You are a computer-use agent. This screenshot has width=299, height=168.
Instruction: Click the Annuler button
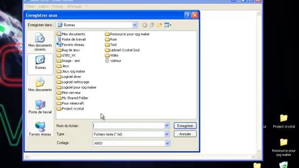[x=185, y=134]
